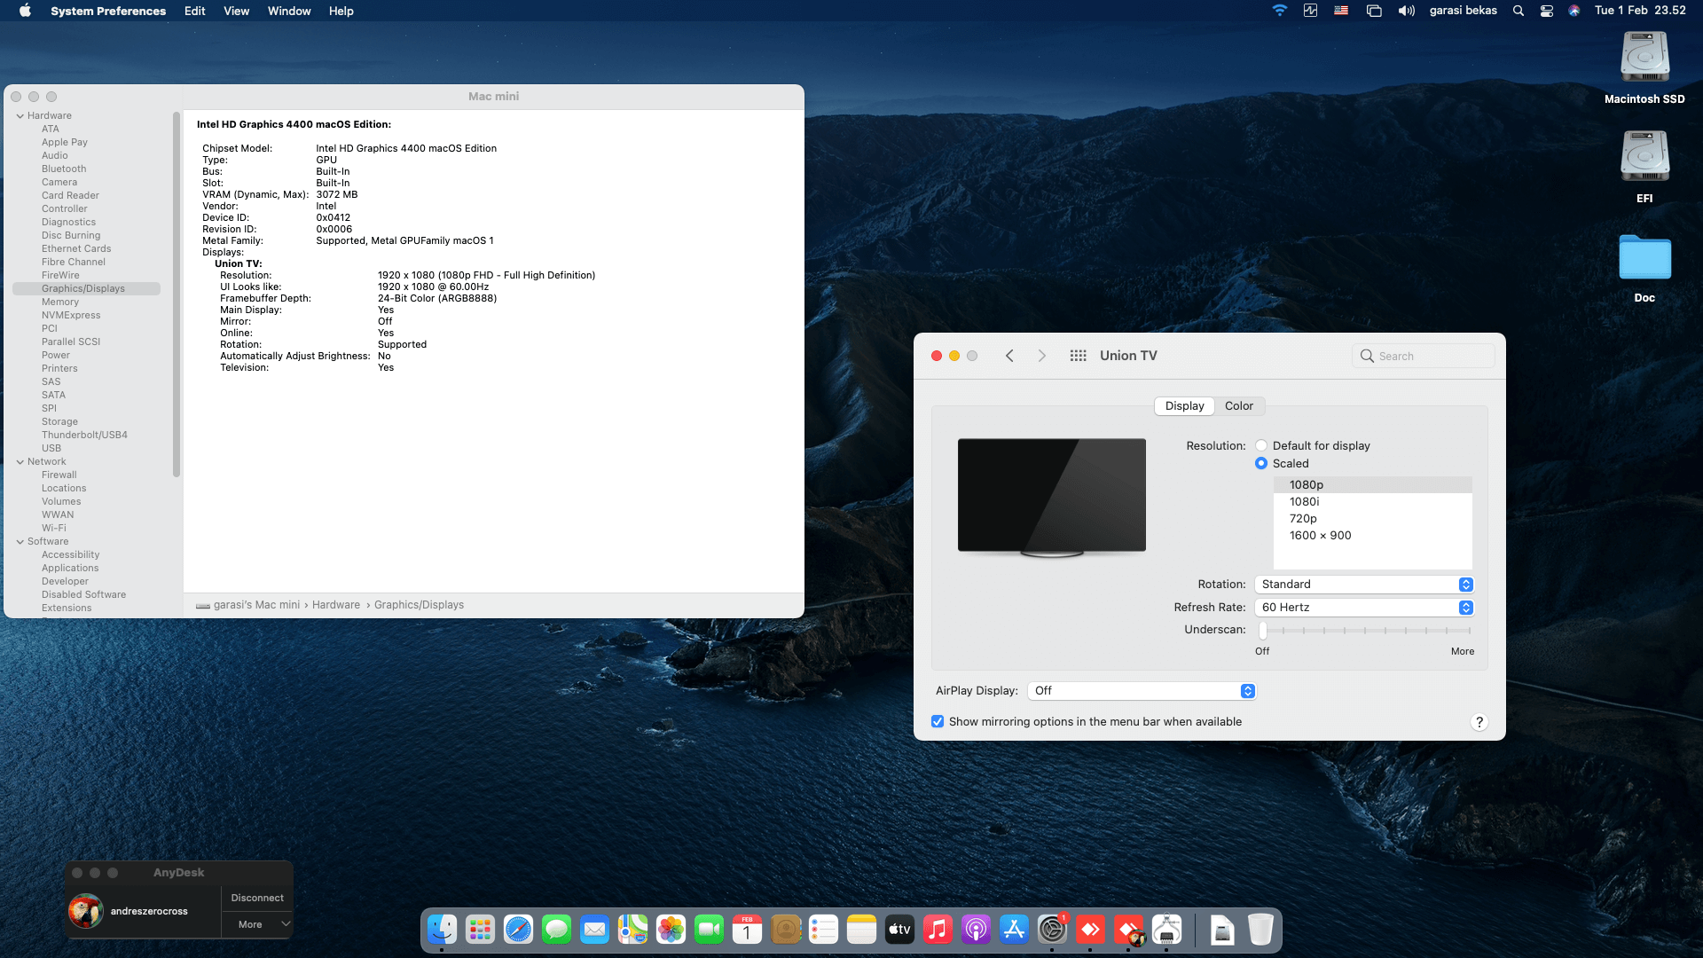Open the Window menu

tap(288, 11)
